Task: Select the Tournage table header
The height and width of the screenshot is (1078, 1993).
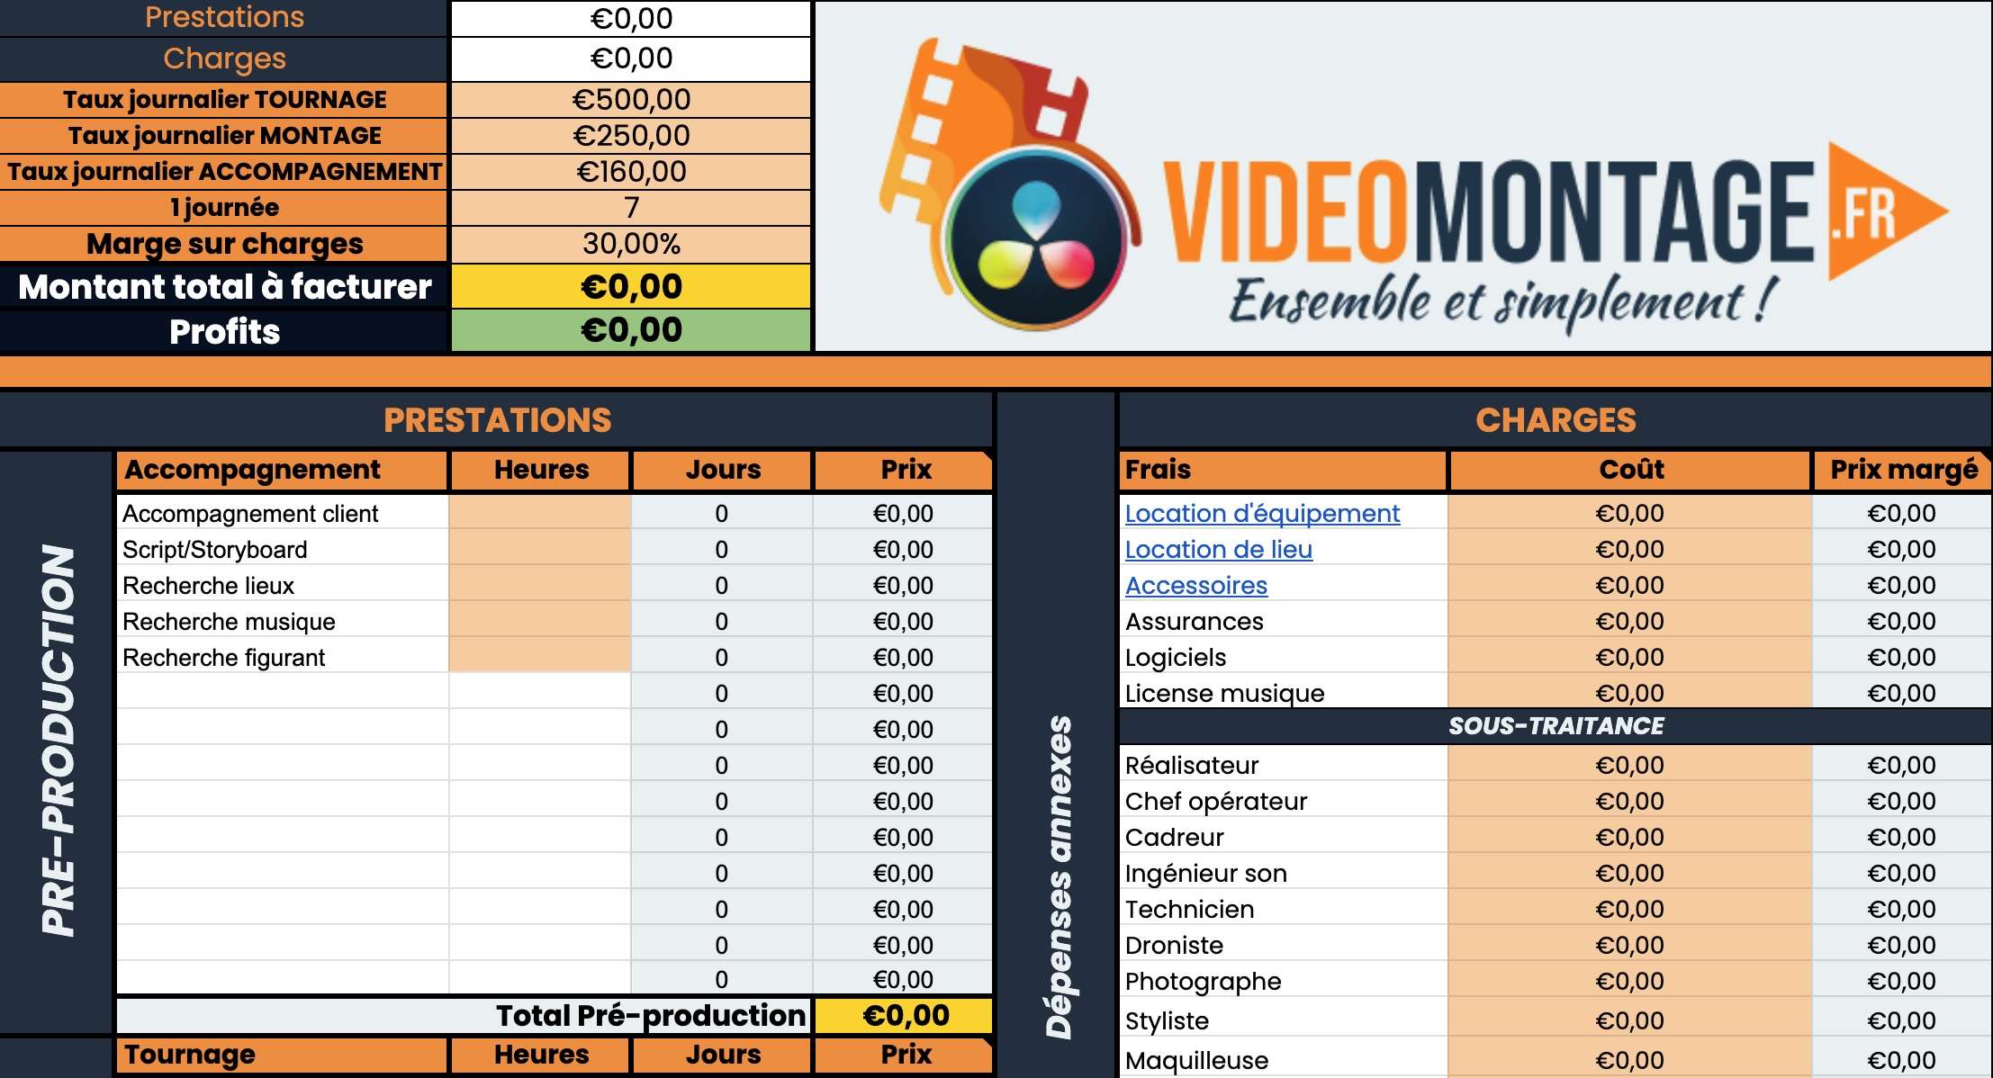Action: (x=282, y=1055)
